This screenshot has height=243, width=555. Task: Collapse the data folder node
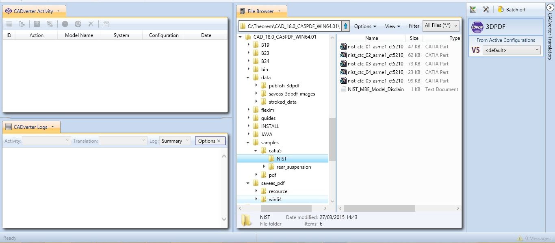248,78
